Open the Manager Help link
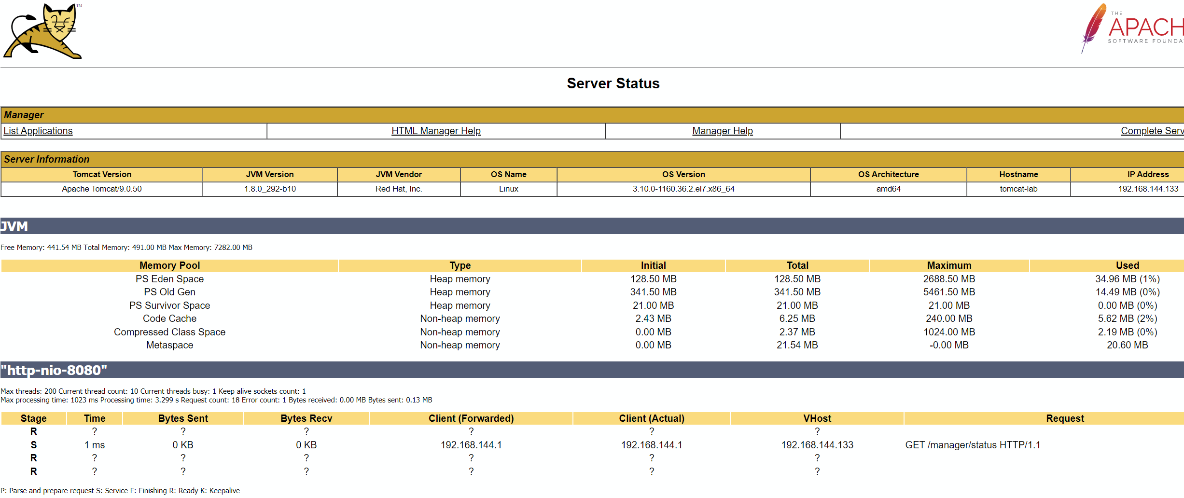The width and height of the screenshot is (1184, 498). click(723, 131)
